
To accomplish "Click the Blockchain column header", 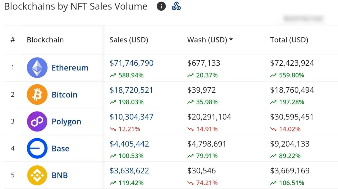I will point(45,40).
